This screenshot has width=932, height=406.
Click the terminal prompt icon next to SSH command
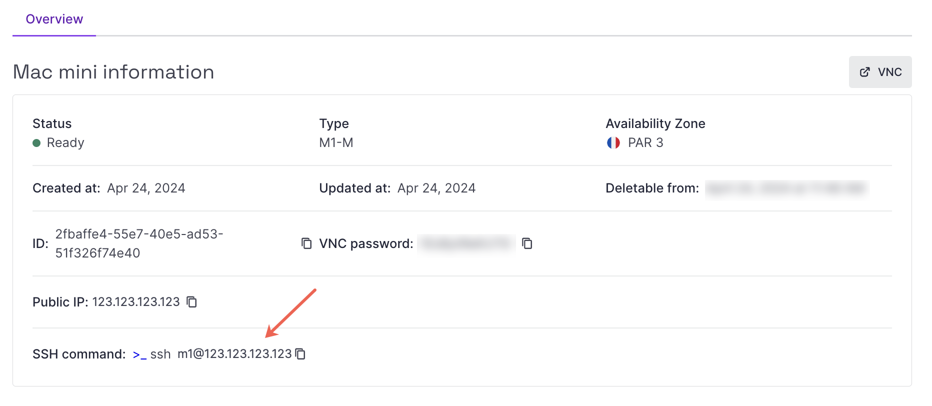pyautogui.click(x=139, y=354)
